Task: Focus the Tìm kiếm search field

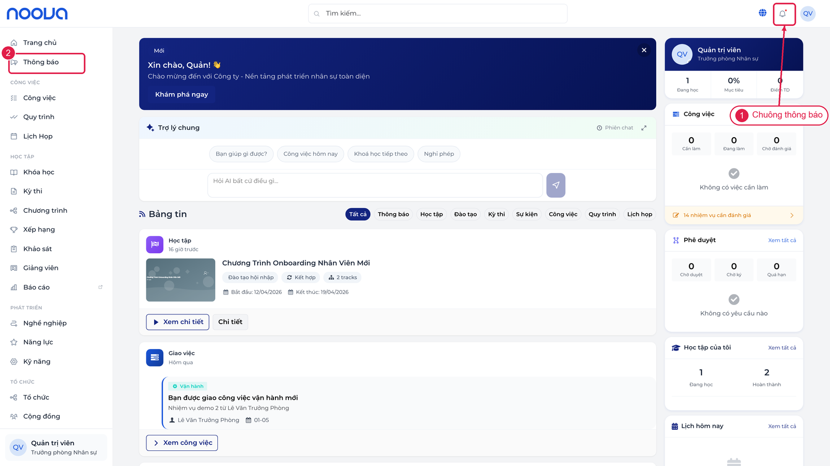Action: pos(437,13)
